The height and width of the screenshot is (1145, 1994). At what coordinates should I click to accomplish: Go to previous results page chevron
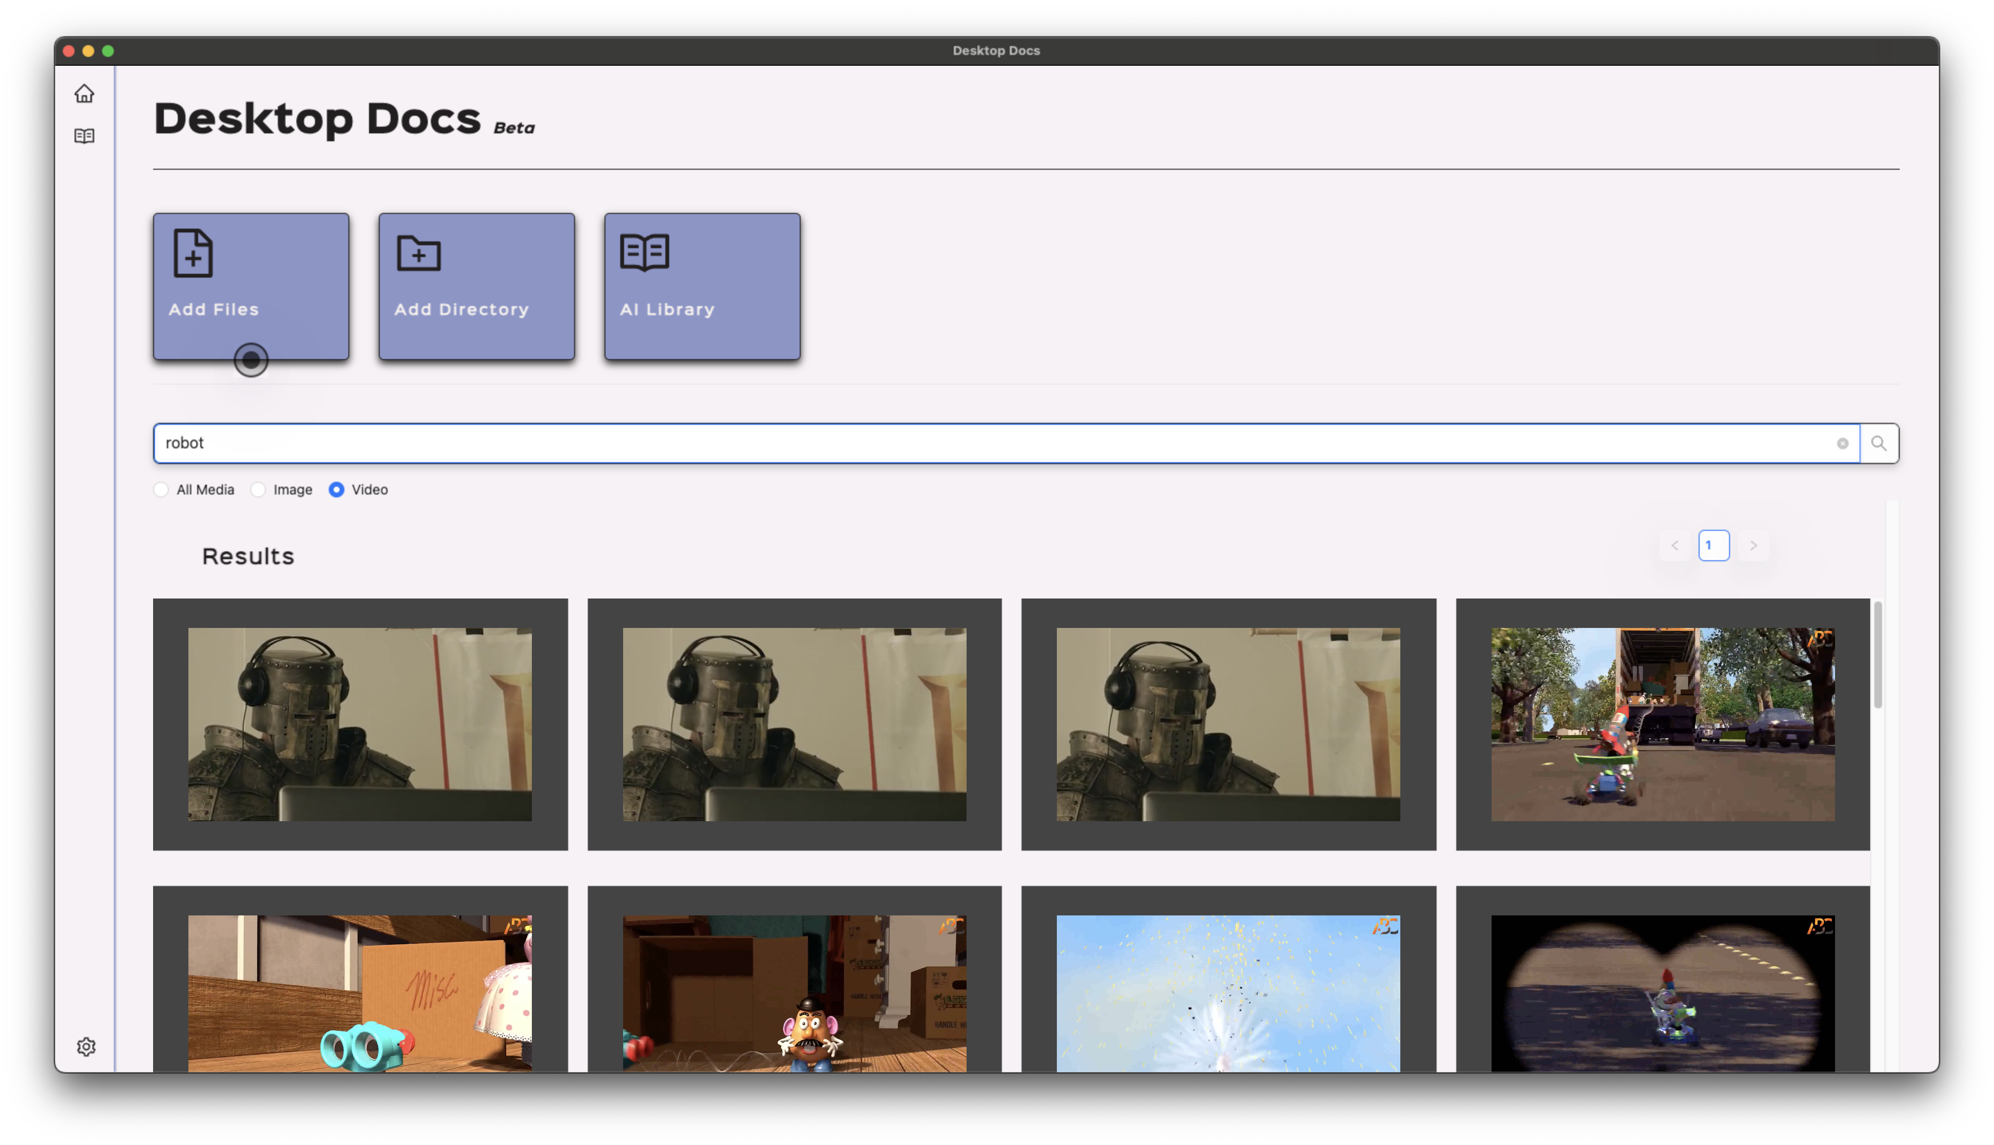coord(1674,545)
